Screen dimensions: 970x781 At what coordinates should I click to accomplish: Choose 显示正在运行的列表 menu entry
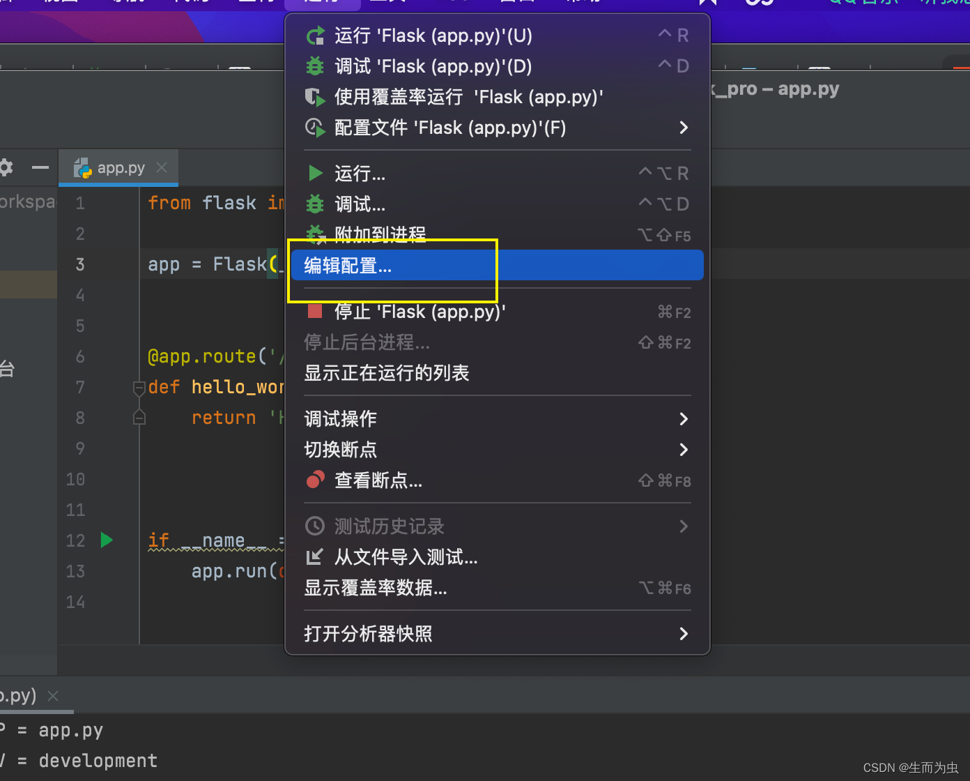pyautogui.click(x=386, y=372)
